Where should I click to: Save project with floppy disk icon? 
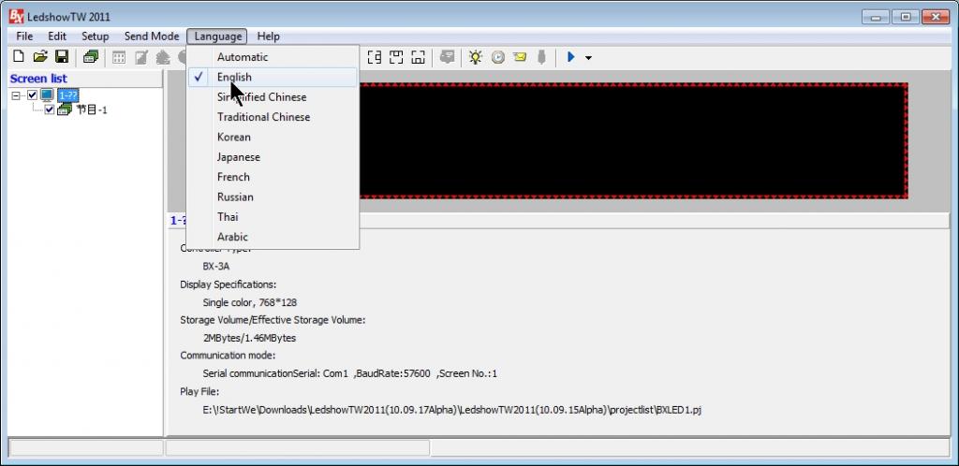coord(61,57)
